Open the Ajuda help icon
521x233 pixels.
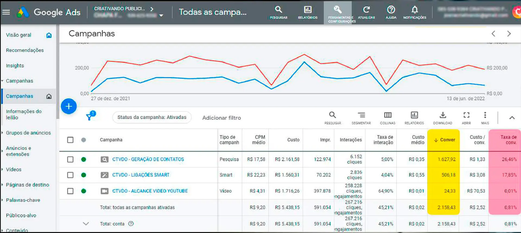click(x=391, y=12)
